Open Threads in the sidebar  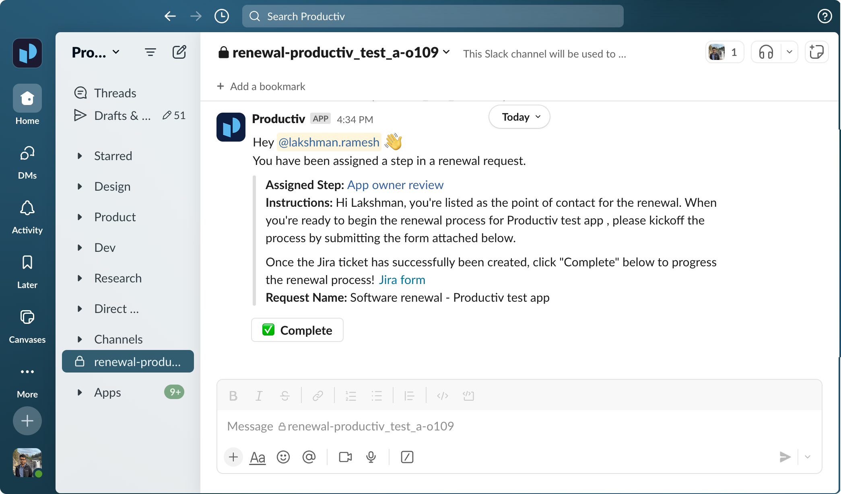[115, 93]
